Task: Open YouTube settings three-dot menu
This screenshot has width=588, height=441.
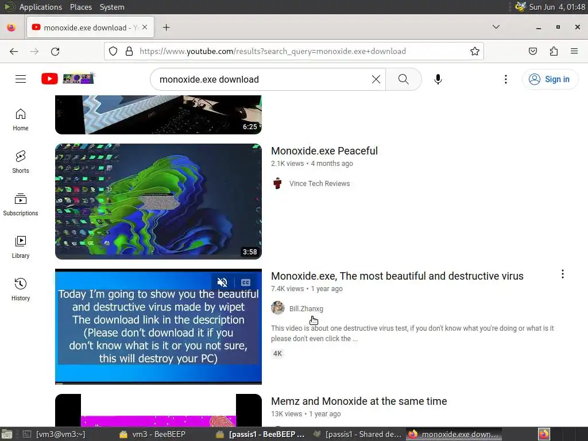Action: pos(505,79)
